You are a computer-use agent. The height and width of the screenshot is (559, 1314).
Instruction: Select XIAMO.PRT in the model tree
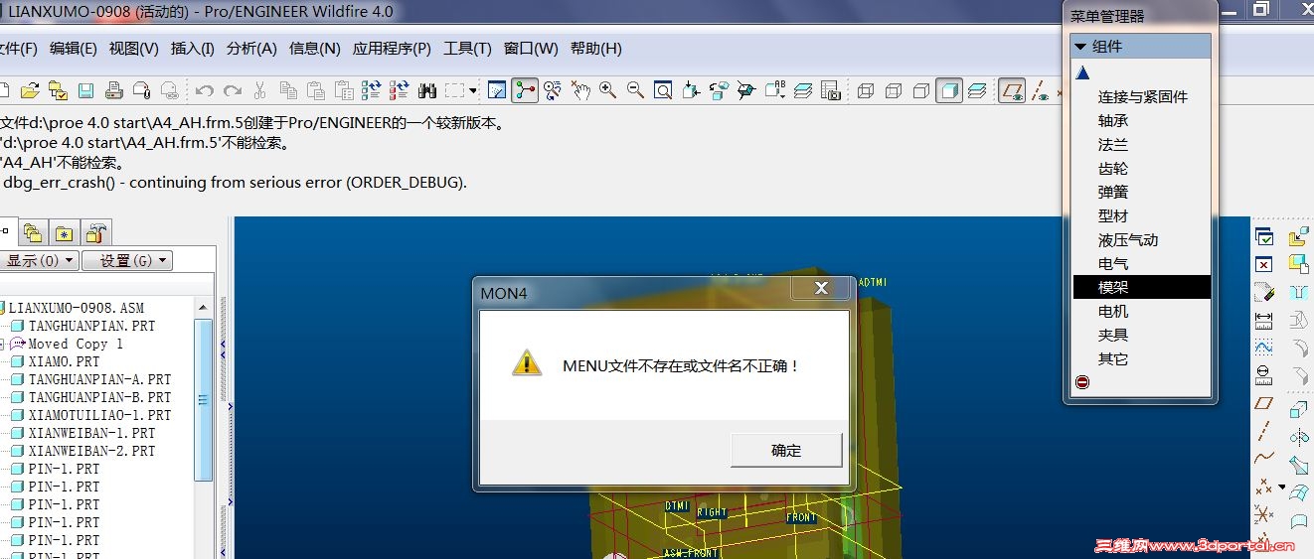pyautogui.click(x=64, y=361)
